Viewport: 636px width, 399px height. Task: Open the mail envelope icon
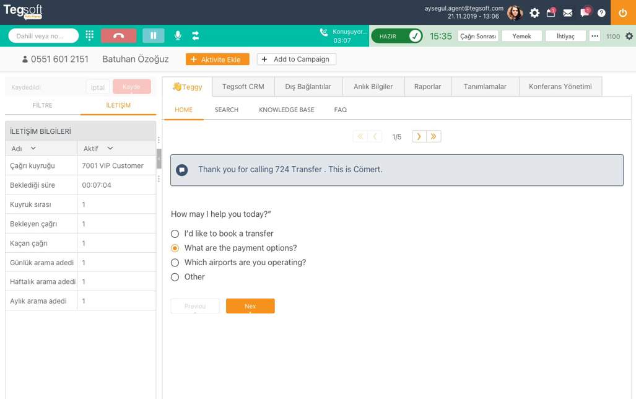click(567, 13)
